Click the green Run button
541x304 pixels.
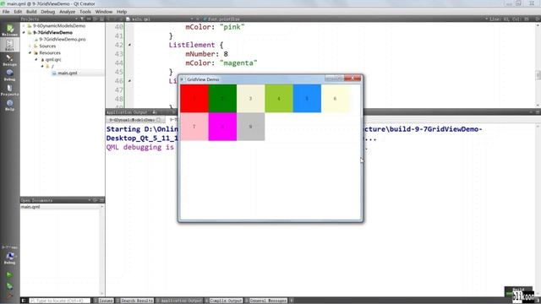pos(9,275)
